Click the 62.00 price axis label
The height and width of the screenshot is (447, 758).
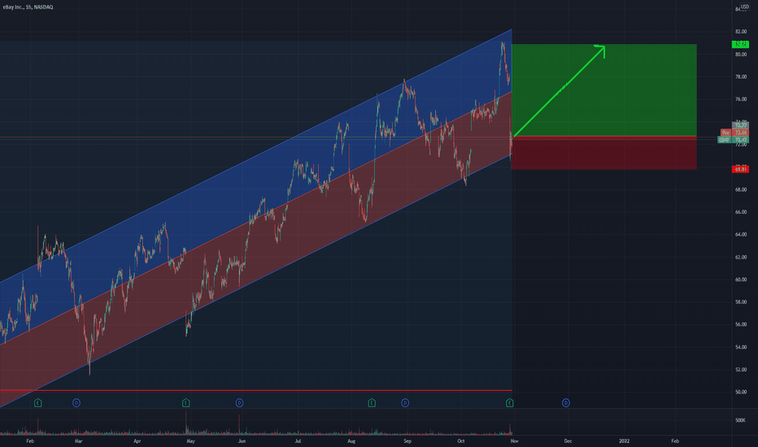click(741, 257)
